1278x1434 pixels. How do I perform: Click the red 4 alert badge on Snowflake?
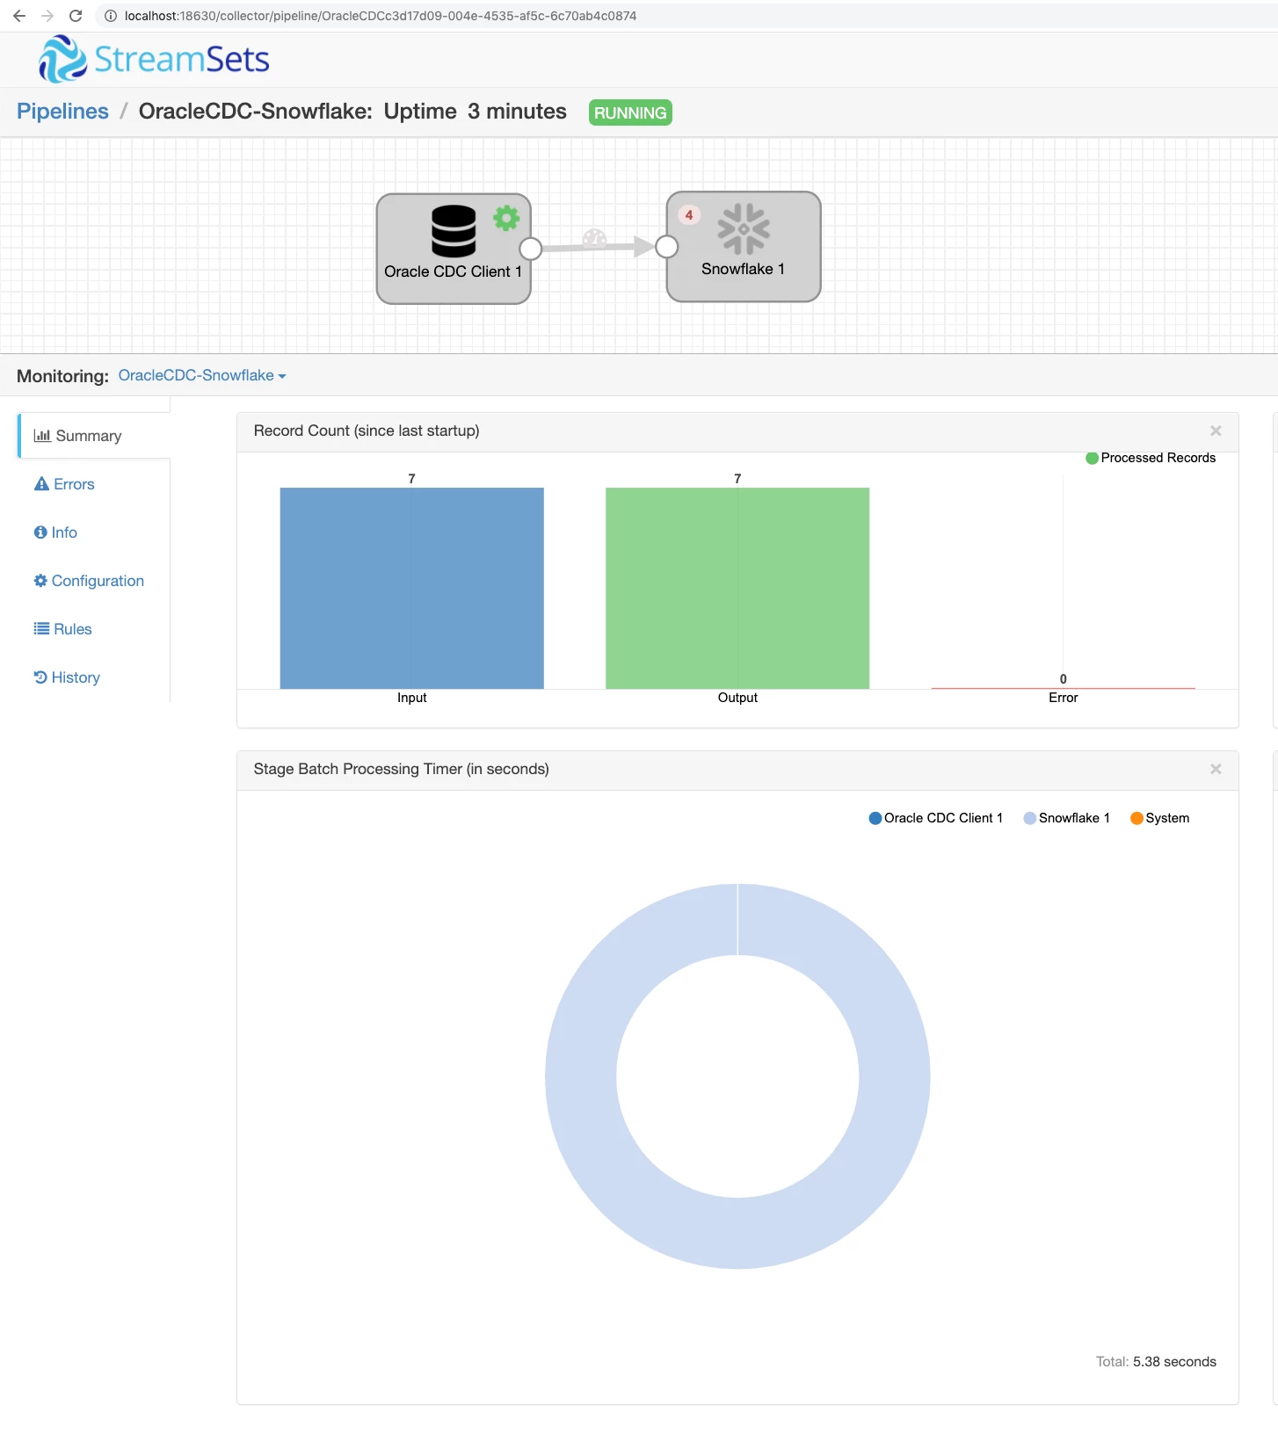click(689, 214)
